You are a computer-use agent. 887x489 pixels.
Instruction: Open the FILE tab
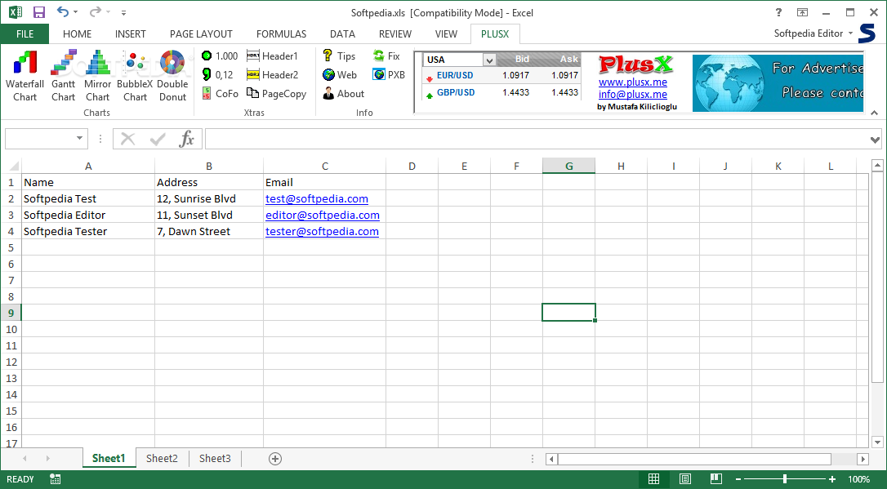tap(25, 34)
